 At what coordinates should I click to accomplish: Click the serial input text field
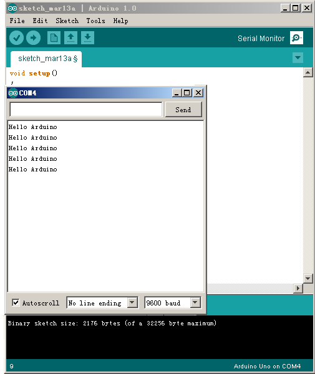coord(86,110)
